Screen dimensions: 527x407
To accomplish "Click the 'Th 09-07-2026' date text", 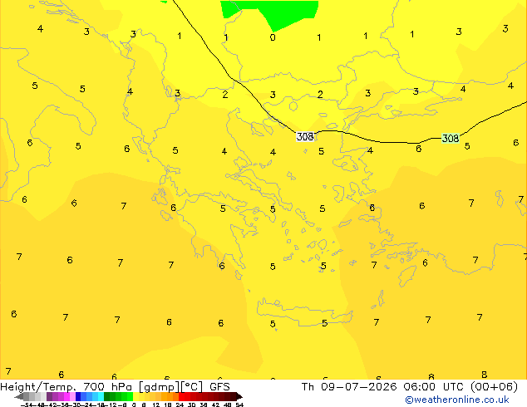I will tap(349, 387).
